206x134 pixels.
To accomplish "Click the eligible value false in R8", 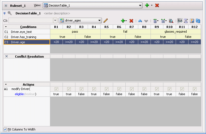I will click(144, 94).
